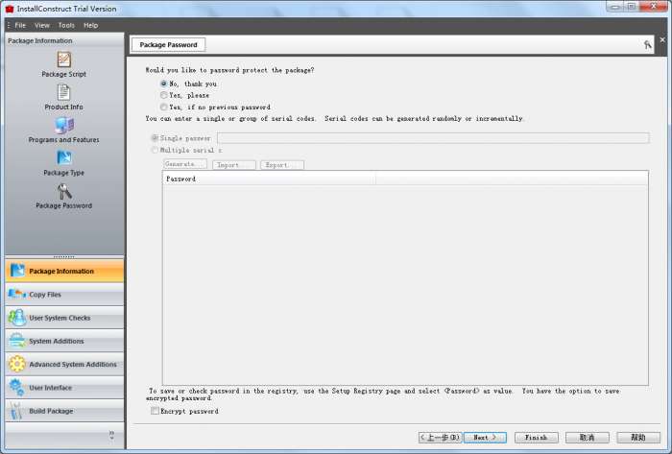
Task: Click the Package Information section icon
Action: [17, 271]
